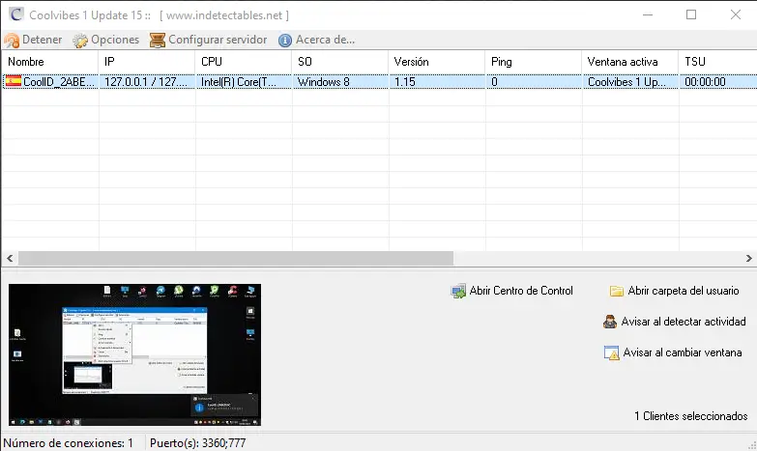Open Opciones via the gear icon
This screenshot has height=451, width=757.
81,41
